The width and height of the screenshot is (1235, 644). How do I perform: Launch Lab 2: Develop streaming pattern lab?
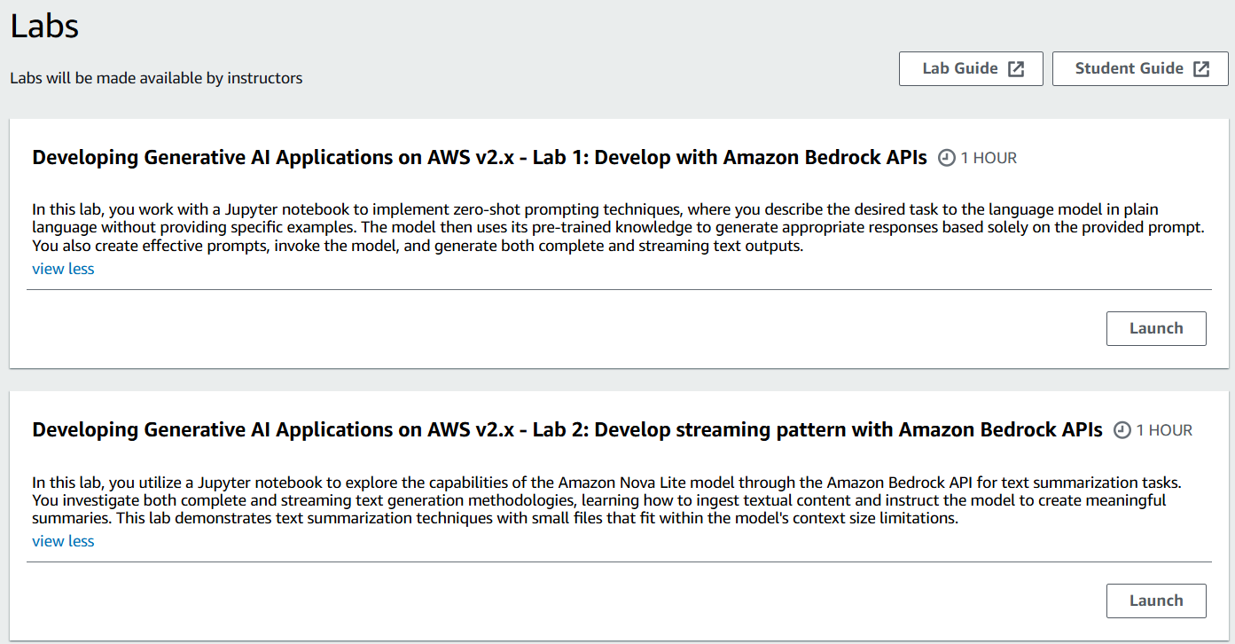1156,601
